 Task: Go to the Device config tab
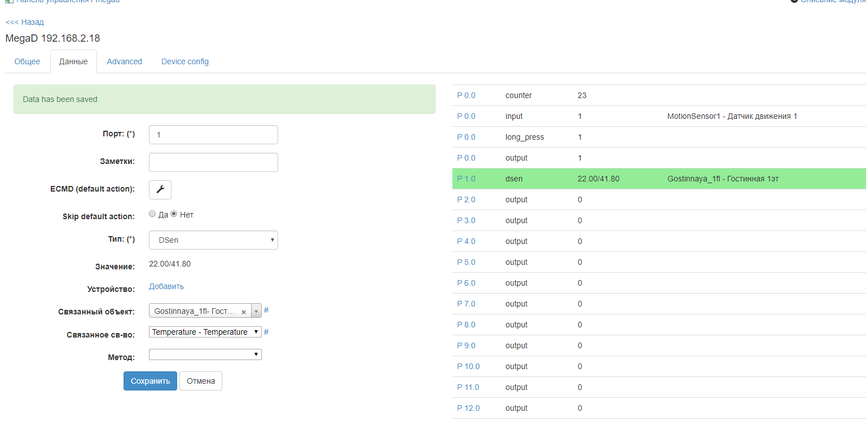point(185,61)
